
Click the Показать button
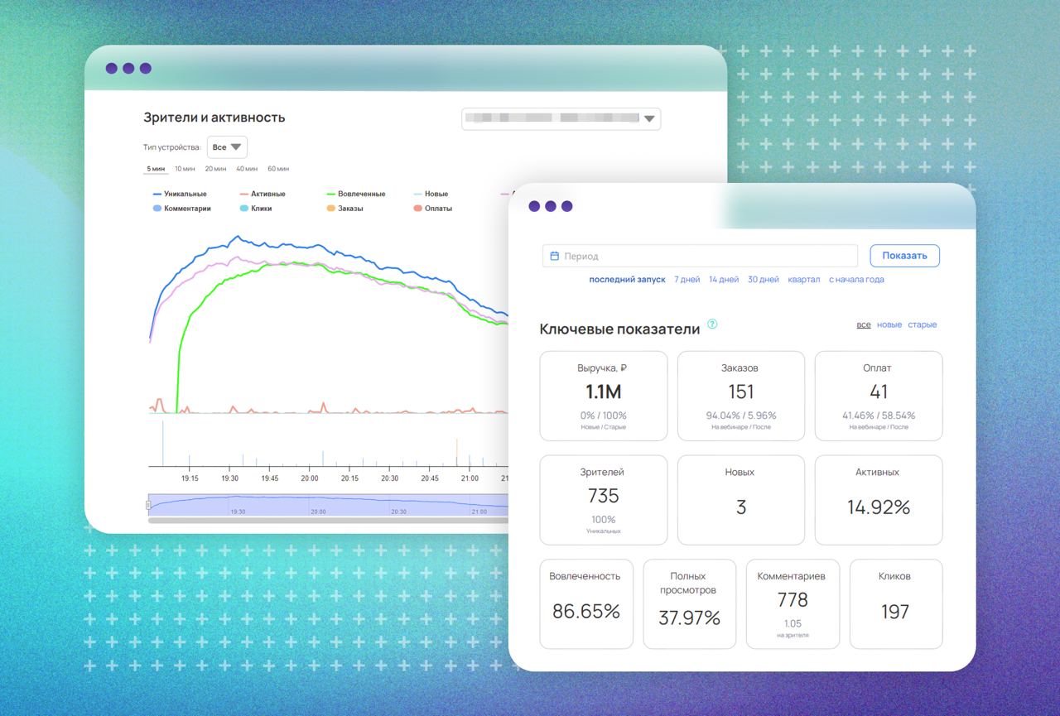[904, 256]
